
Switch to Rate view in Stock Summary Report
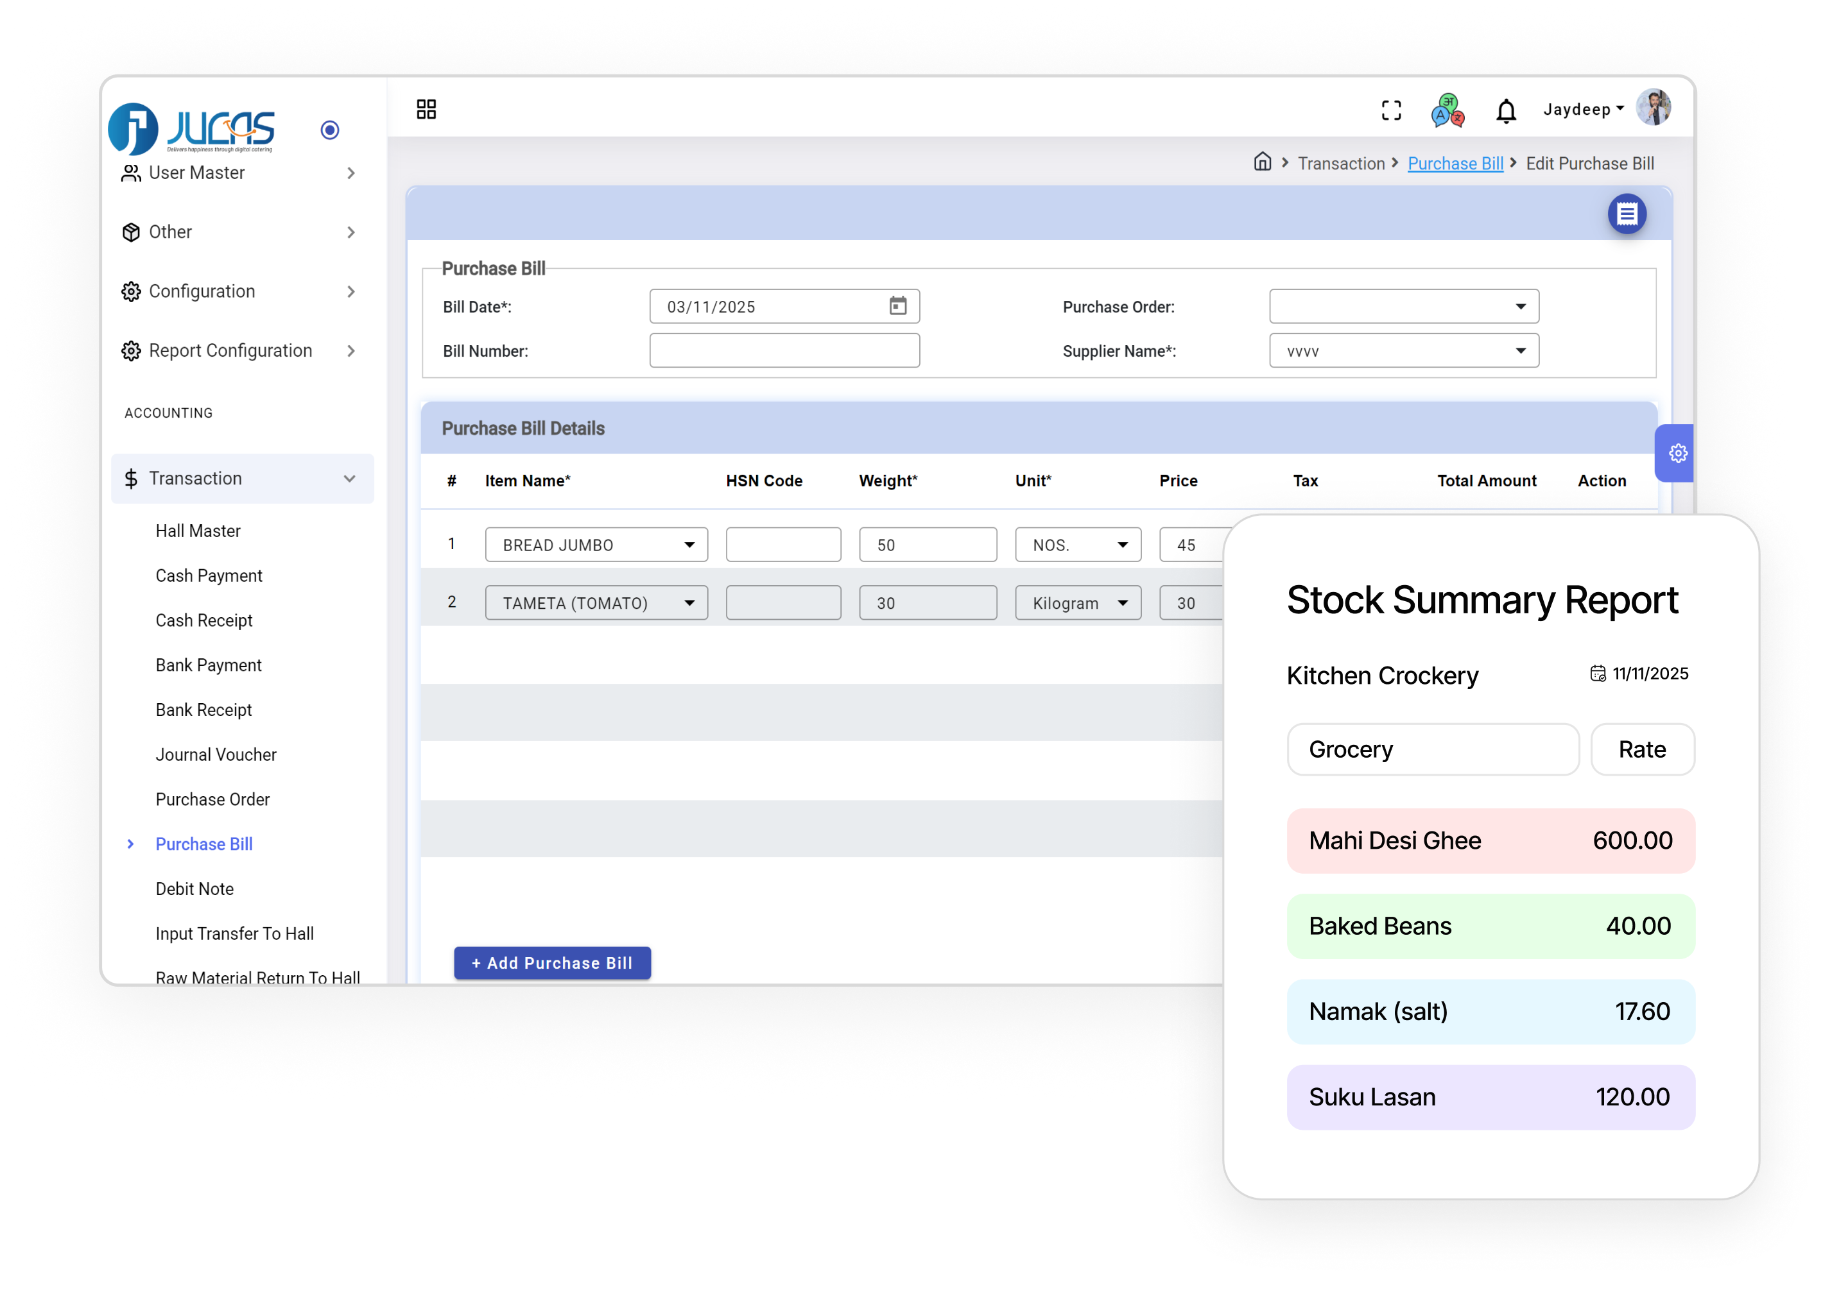pyautogui.click(x=1642, y=749)
